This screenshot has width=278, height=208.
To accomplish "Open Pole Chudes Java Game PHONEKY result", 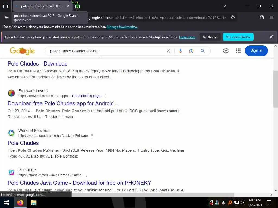I will [80, 183].
